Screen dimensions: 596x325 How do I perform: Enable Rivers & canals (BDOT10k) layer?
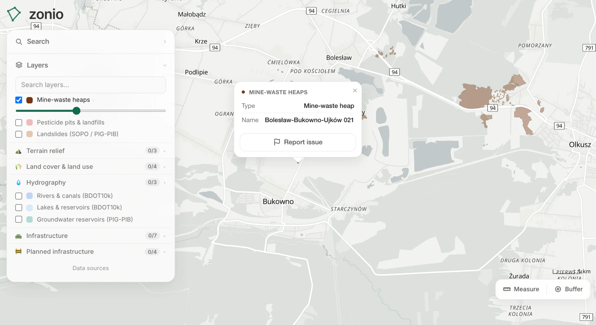[x=19, y=196]
